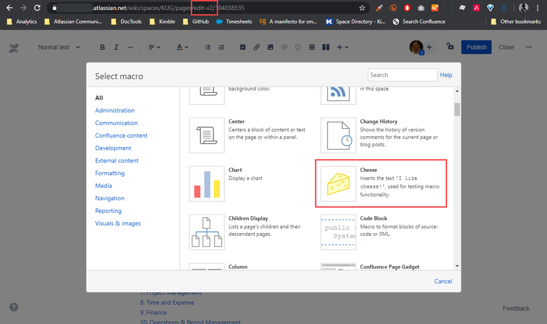Open more text formatting options
Image resolution: width=547 pixels, height=324 pixels.
[x=130, y=47]
